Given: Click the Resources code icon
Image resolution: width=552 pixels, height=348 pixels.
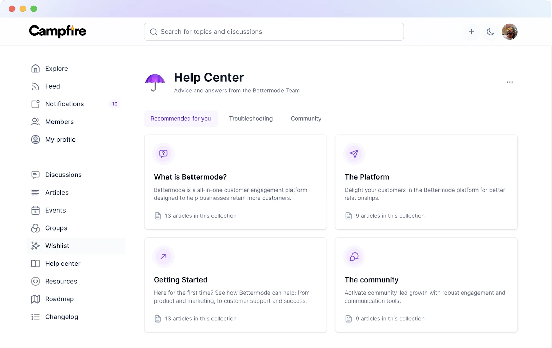Looking at the screenshot, I should pos(36,281).
